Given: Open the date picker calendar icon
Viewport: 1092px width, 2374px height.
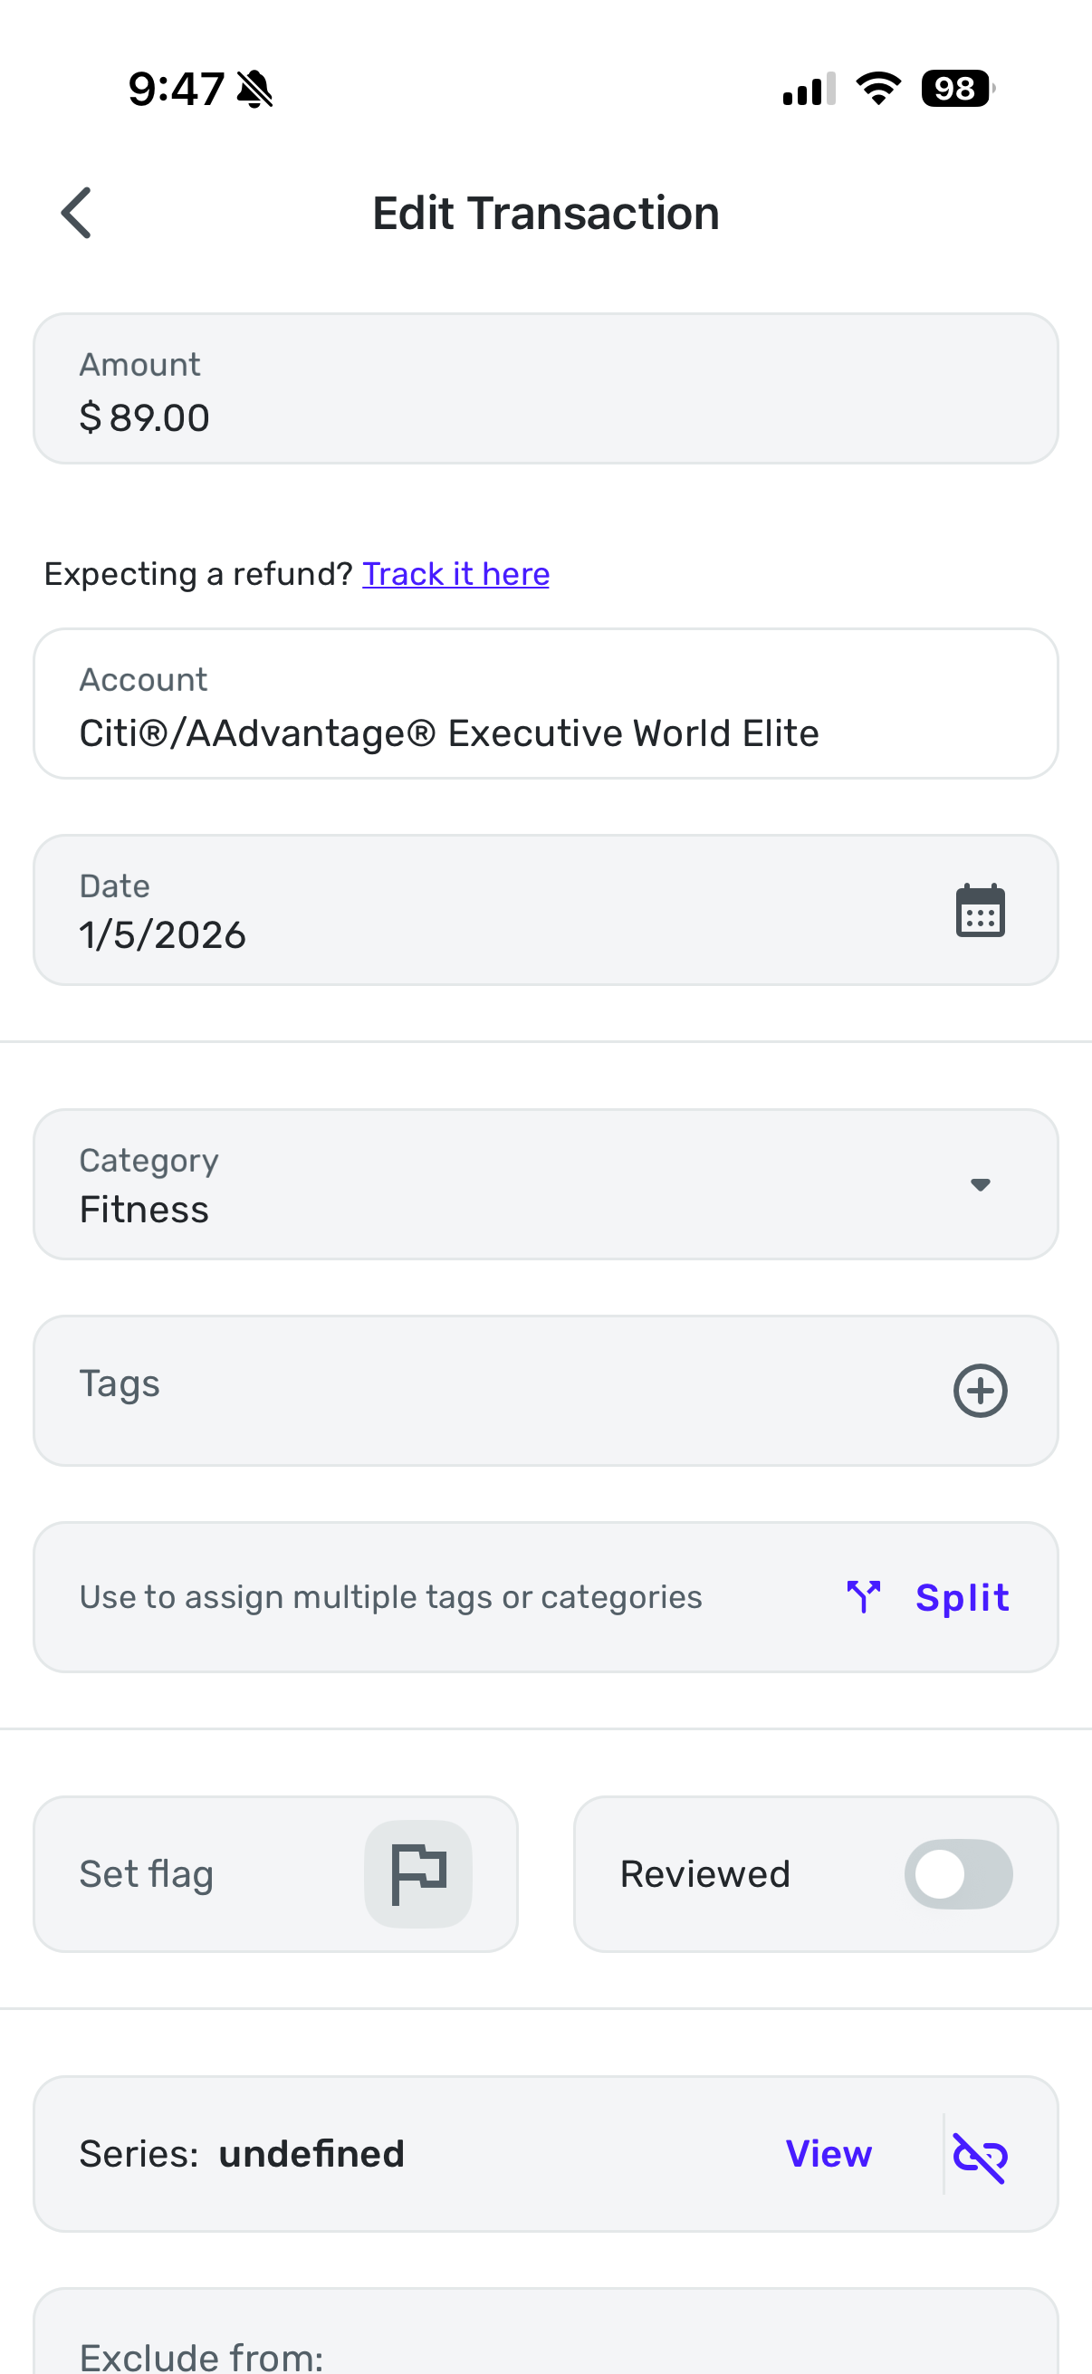Looking at the screenshot, I should [x=980, y=911].
